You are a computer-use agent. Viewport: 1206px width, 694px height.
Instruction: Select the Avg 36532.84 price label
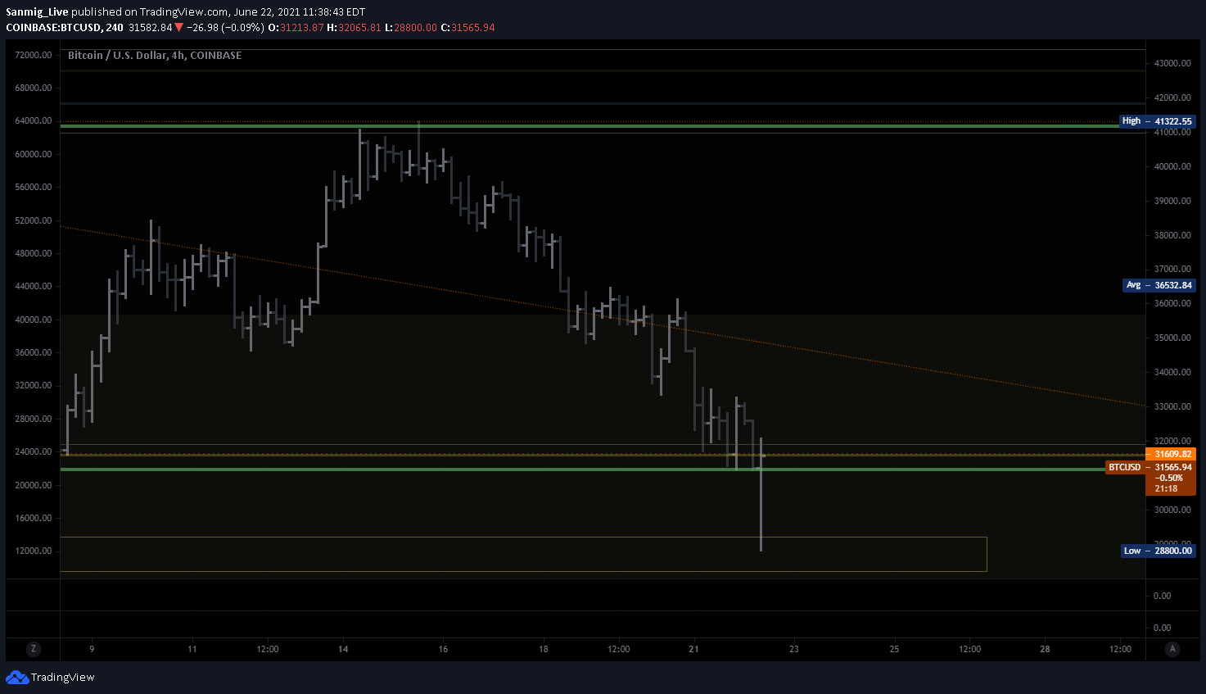(1159, 285)
